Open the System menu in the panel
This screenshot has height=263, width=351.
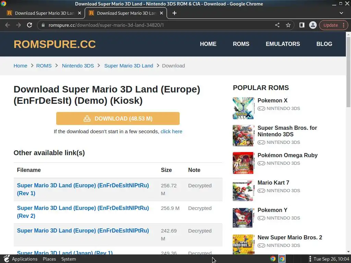(69, 259)
